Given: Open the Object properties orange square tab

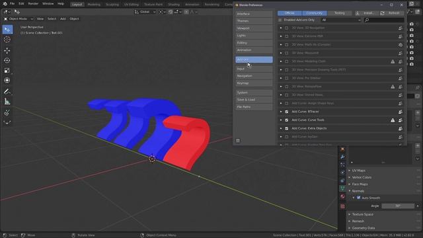Looking at the screenshot, I should 342,149.
